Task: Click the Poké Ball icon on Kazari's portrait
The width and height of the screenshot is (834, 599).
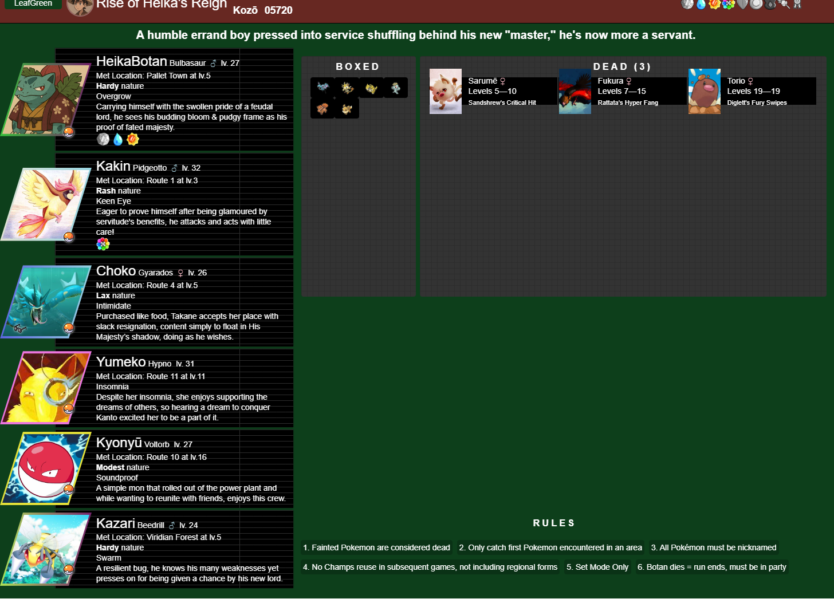Action: (x=69, y=569)
